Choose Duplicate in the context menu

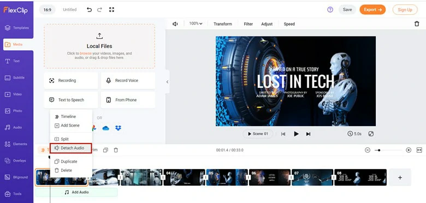(x=66, y=162)
